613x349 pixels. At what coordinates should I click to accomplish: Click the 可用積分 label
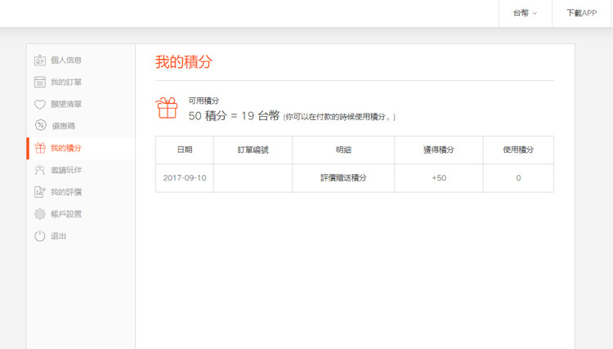[204, 101]
